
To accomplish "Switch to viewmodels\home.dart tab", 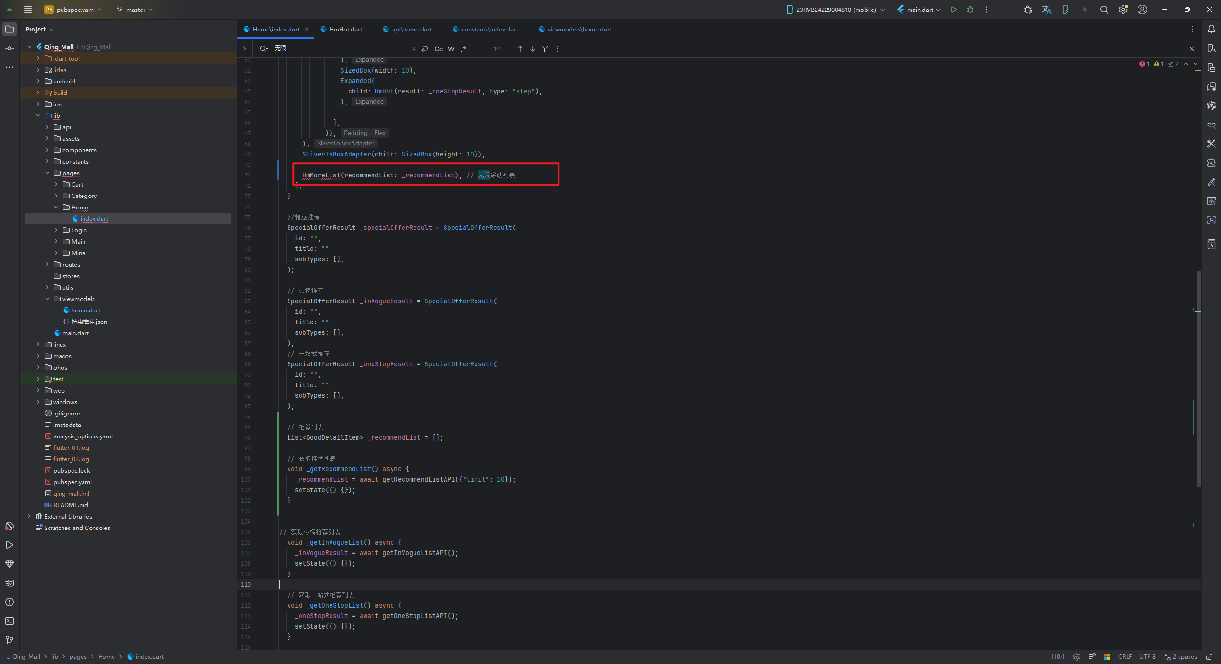I will 579,29.
